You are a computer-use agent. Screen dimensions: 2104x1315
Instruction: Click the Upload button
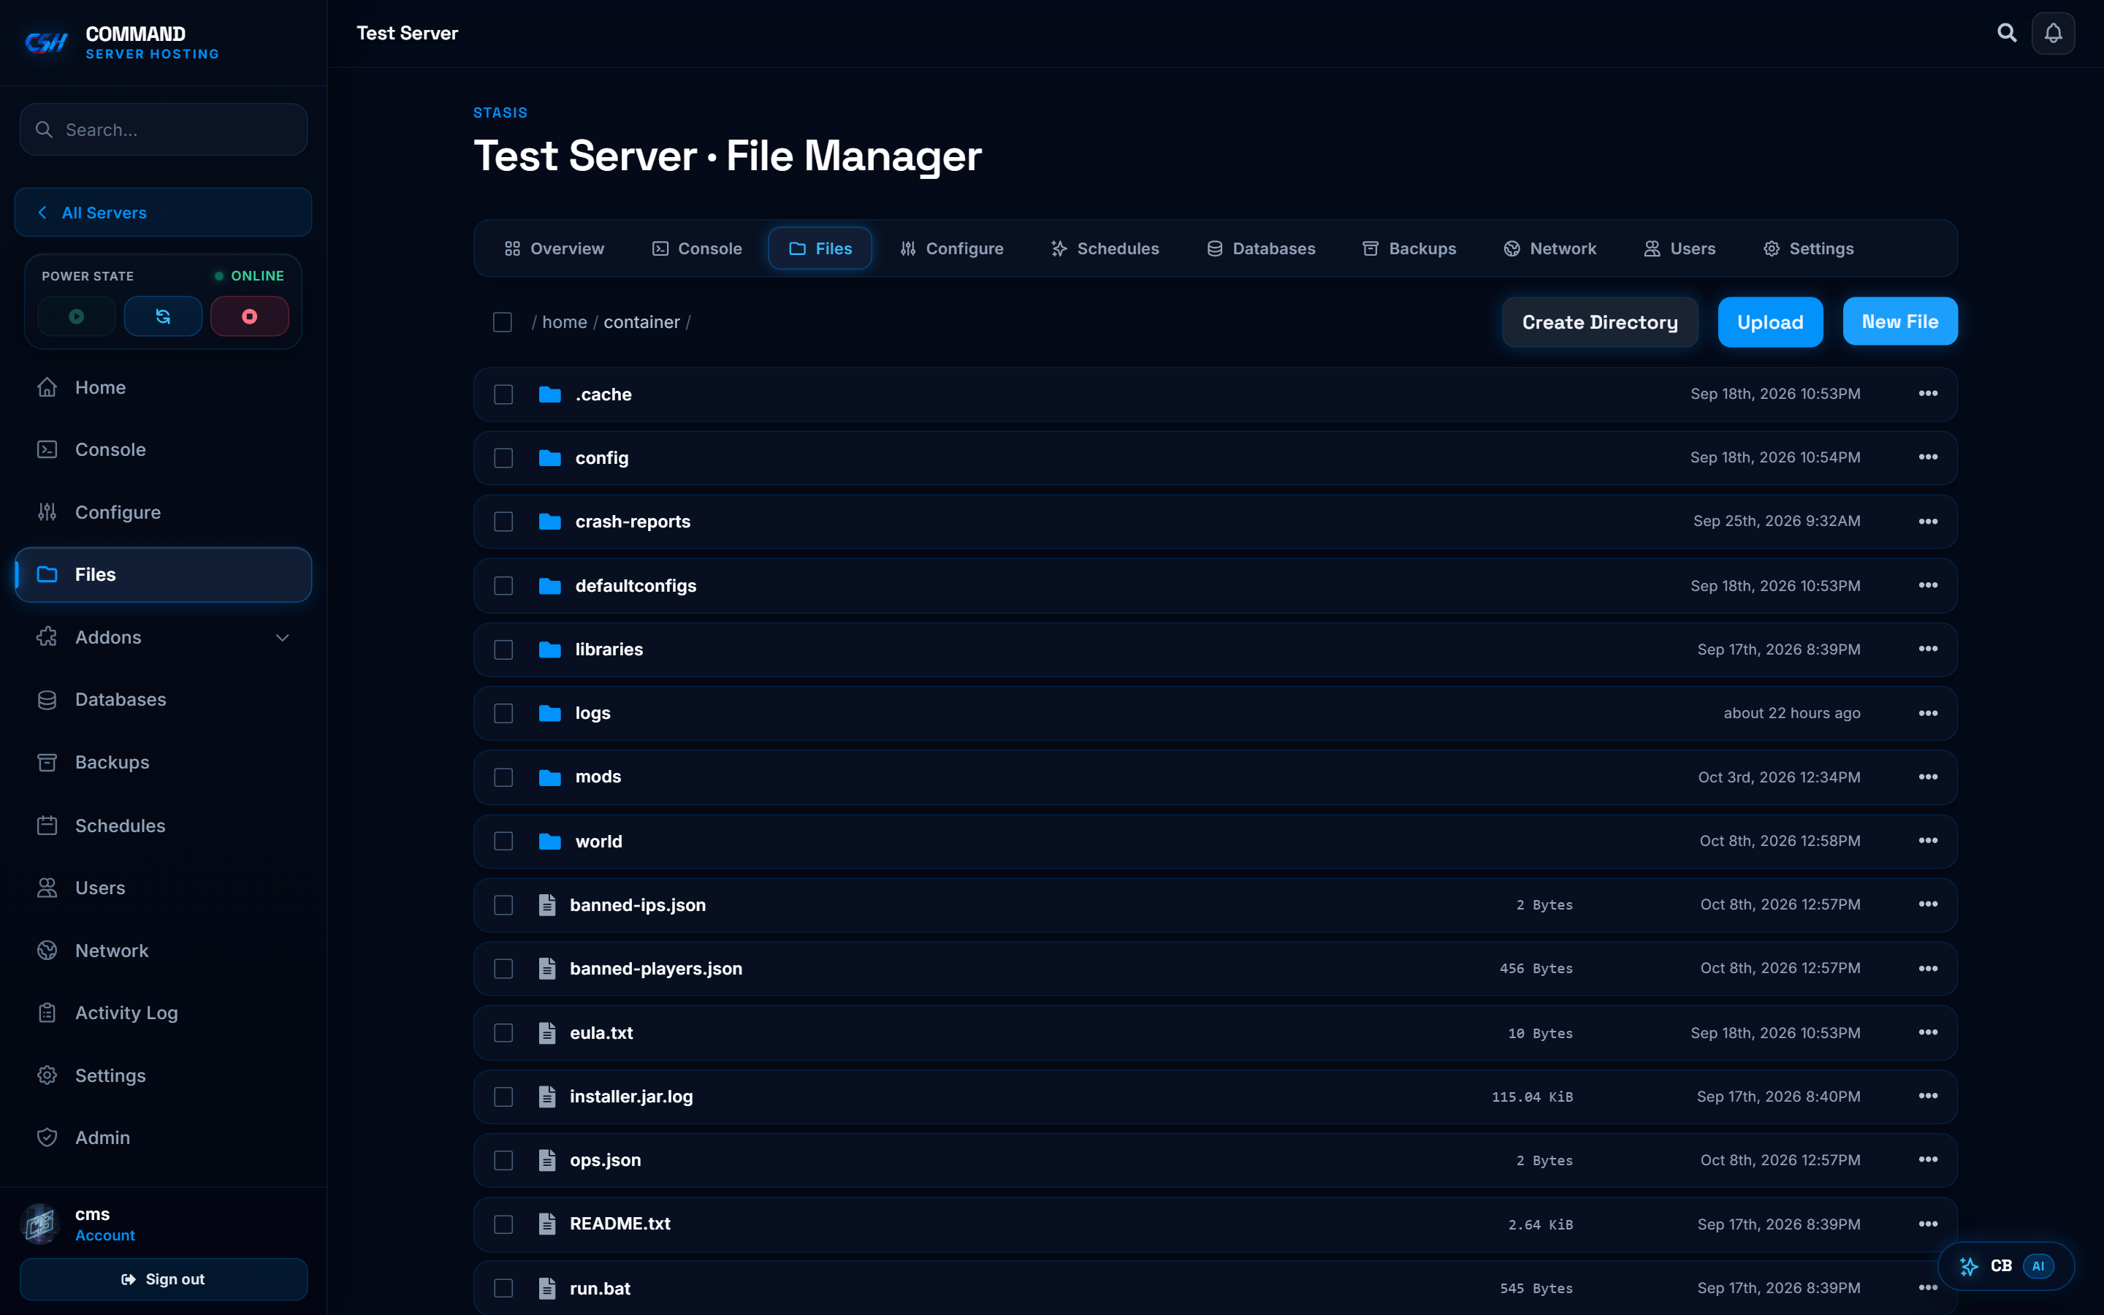(1770, 321)
